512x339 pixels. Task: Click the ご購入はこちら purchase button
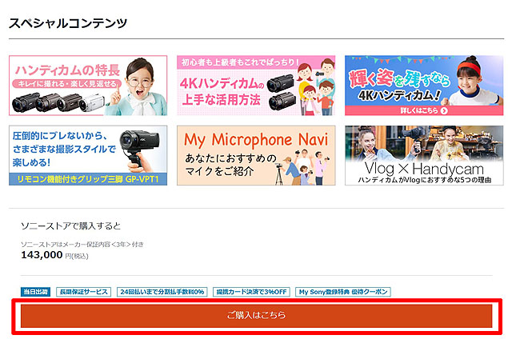(x=256, y=315)
